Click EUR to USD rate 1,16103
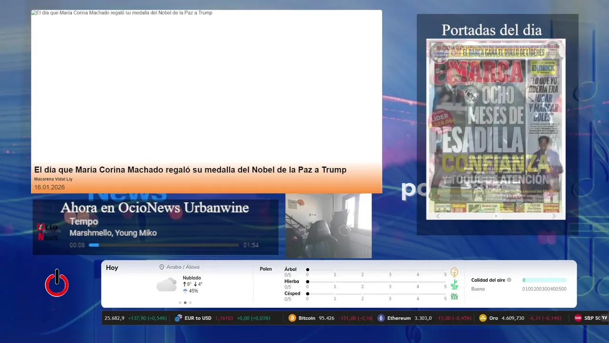 pos(225,318)
